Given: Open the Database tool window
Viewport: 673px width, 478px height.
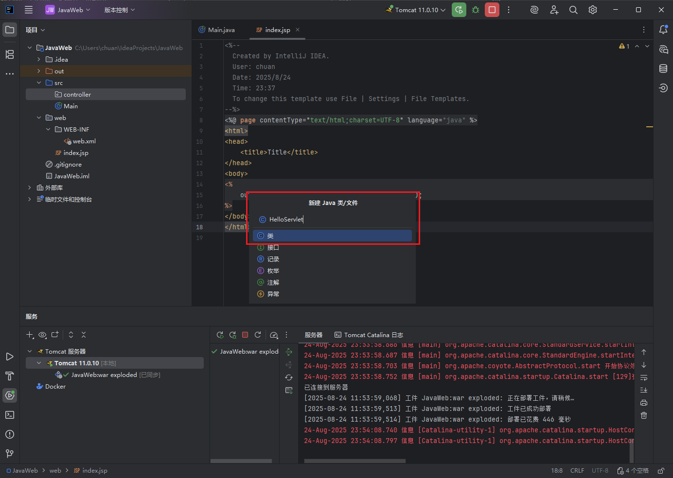Looking at the screenshot, I should tap(663, 68).
